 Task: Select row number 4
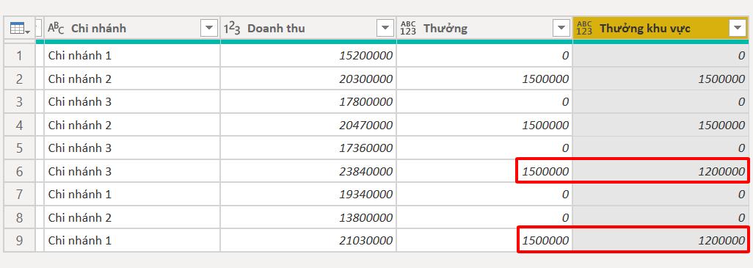point(20,125)
